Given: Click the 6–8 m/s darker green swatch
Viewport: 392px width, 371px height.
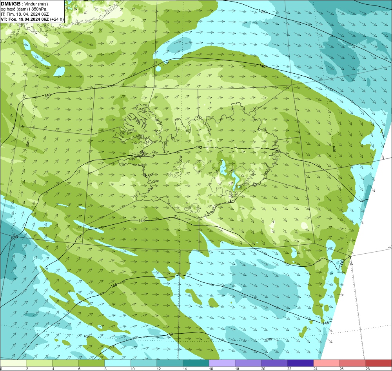Looking at the screenshot, I should pyautogui.click(x=91, y=363).
